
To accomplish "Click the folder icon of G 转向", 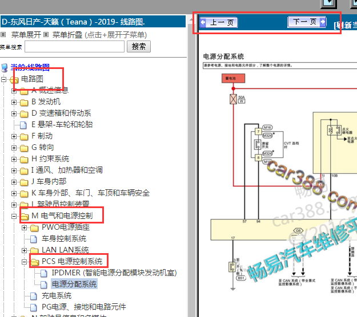I will pyautogui.click(x=24, y=148).
